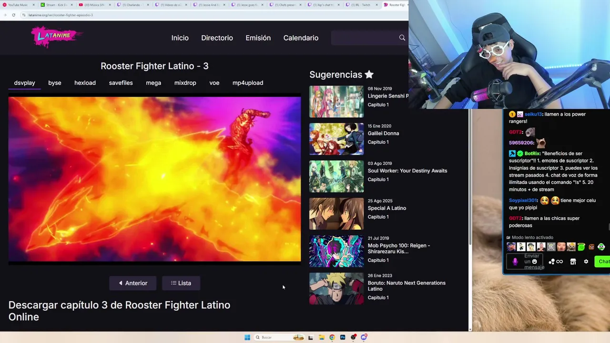Screen dimensions: 610x343
Task: Click the Task View icon on the taskbar
Action: coord(311,337)
